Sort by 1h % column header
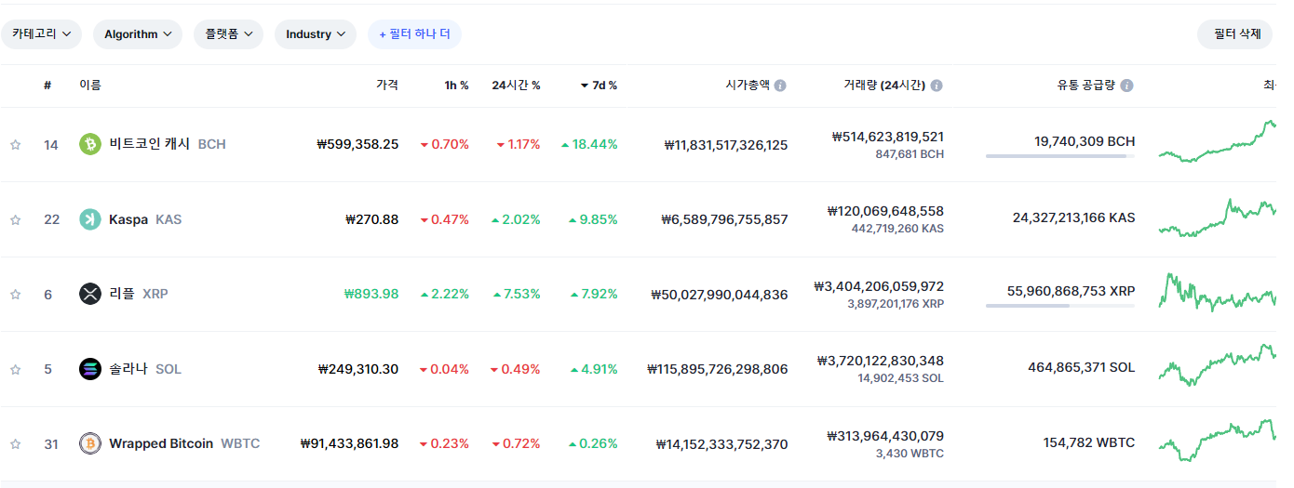This screenshot has width=1294, height=488. [456, 86]
